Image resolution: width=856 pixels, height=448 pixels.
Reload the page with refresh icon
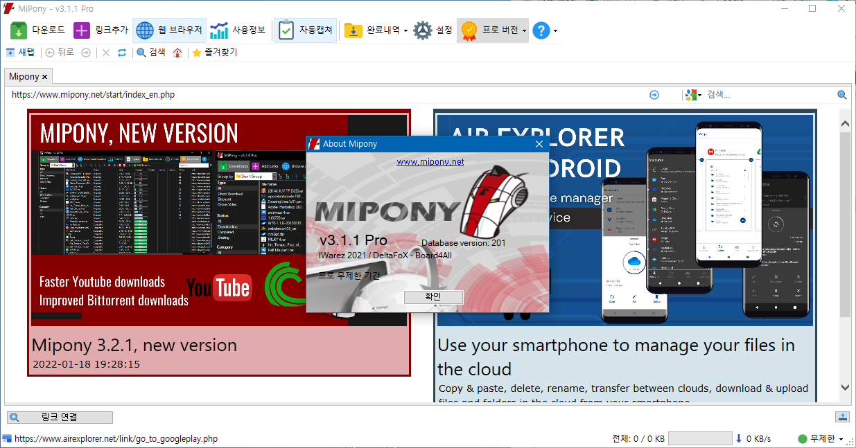[x=122, y=53]
